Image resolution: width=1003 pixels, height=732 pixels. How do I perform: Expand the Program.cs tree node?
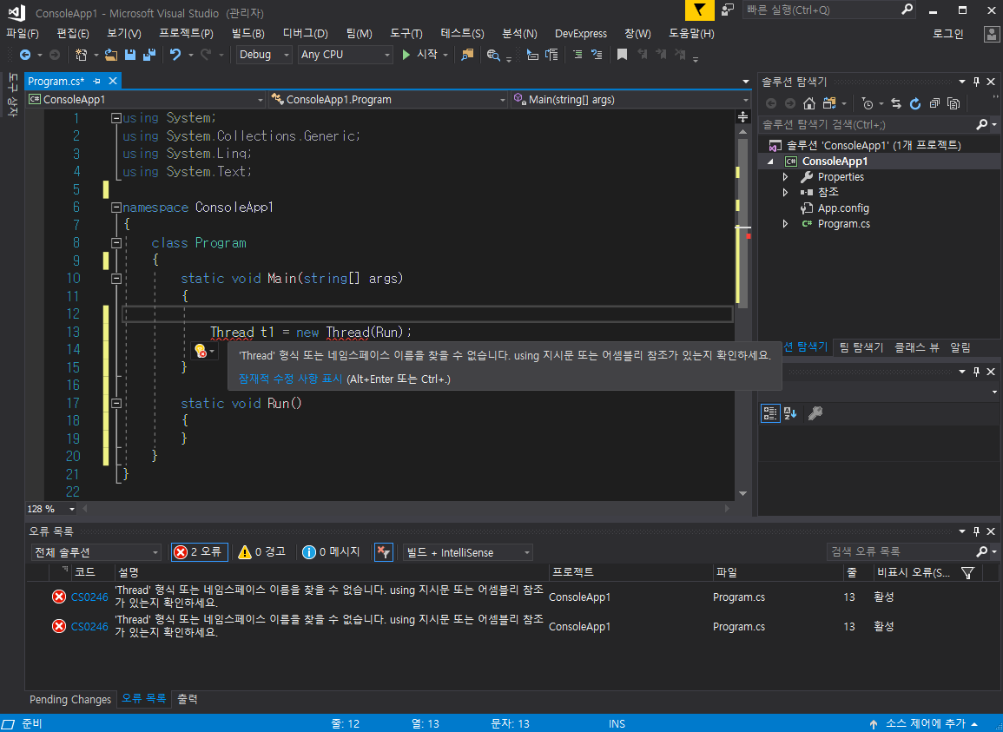click(786, 224)
